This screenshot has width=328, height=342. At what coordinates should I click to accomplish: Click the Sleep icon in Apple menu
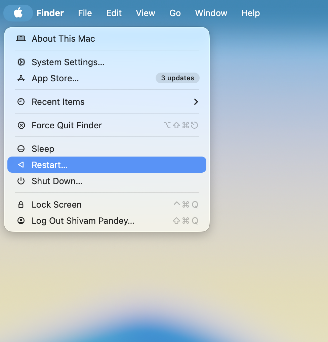pos(21,149)
